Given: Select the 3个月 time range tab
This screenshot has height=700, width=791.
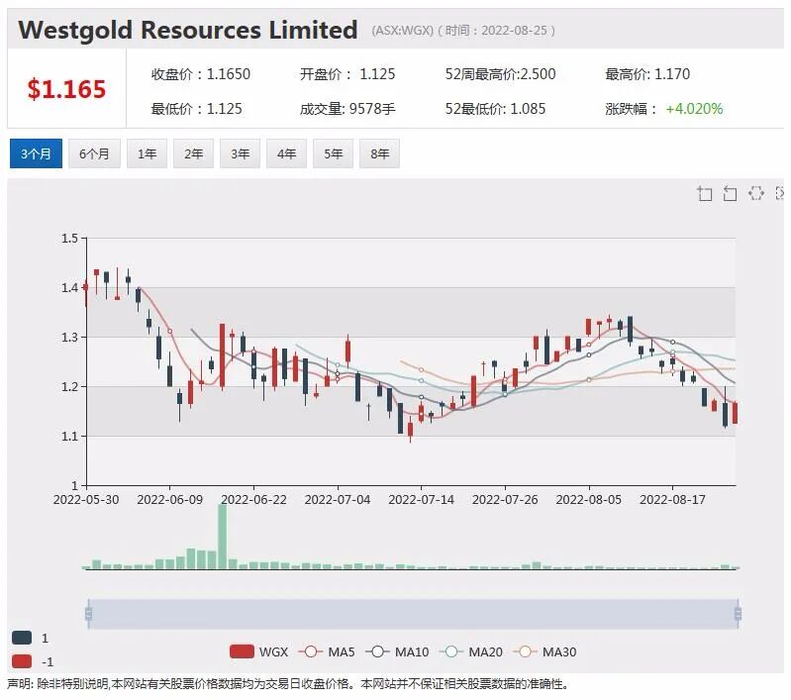Looking at the screenshot, I should (36, 153).
